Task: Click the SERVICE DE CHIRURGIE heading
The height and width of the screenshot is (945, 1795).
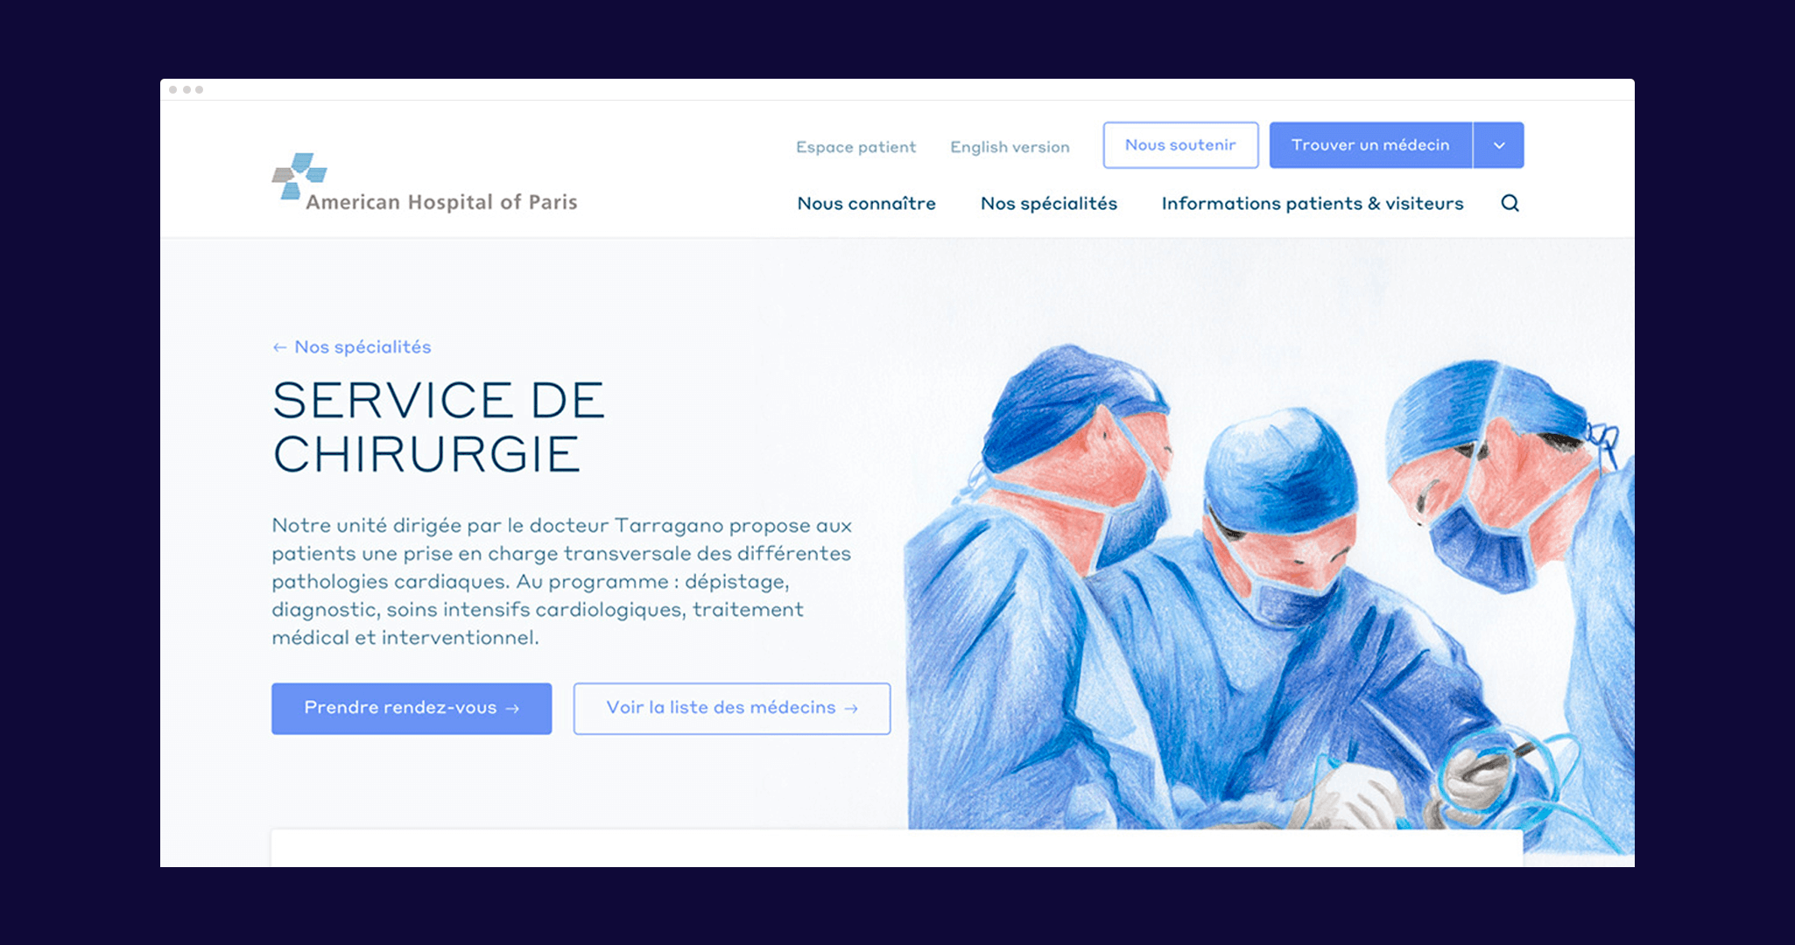Action: coord(439,427)
